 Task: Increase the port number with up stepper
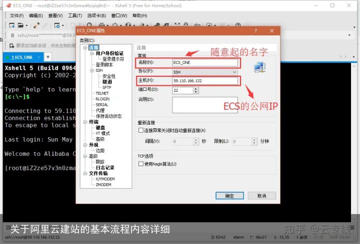tap(196, 89)
